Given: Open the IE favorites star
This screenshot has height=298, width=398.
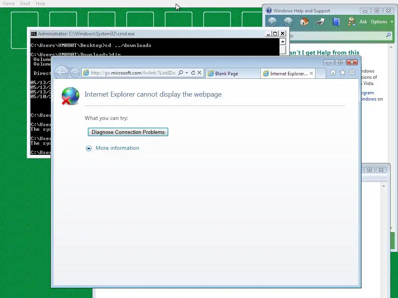Looking at the screenshot, I should (343, 73).
